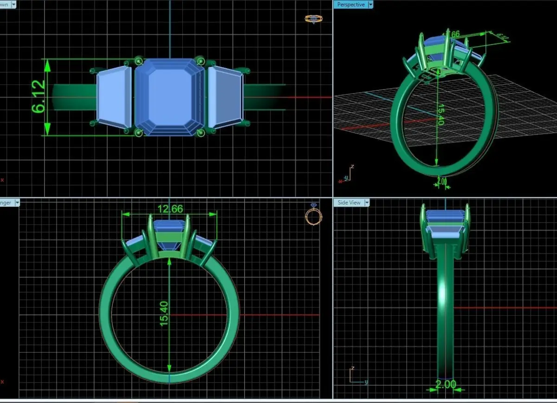Select the 6.12 dimension text
557x403 pixels.
point(39,97)
